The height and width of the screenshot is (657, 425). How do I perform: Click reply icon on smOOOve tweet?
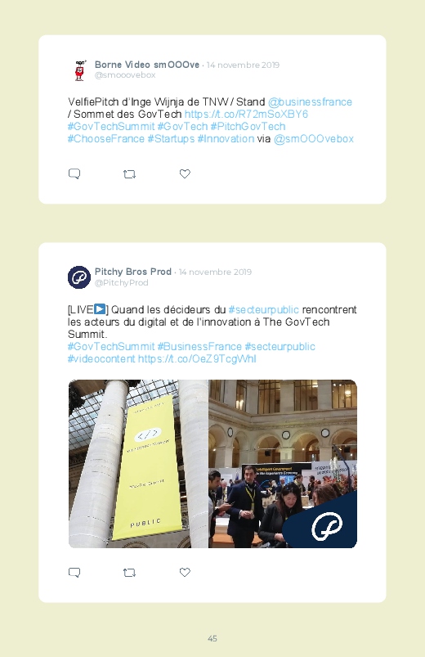pyautogui.click(x=74, y=173)
